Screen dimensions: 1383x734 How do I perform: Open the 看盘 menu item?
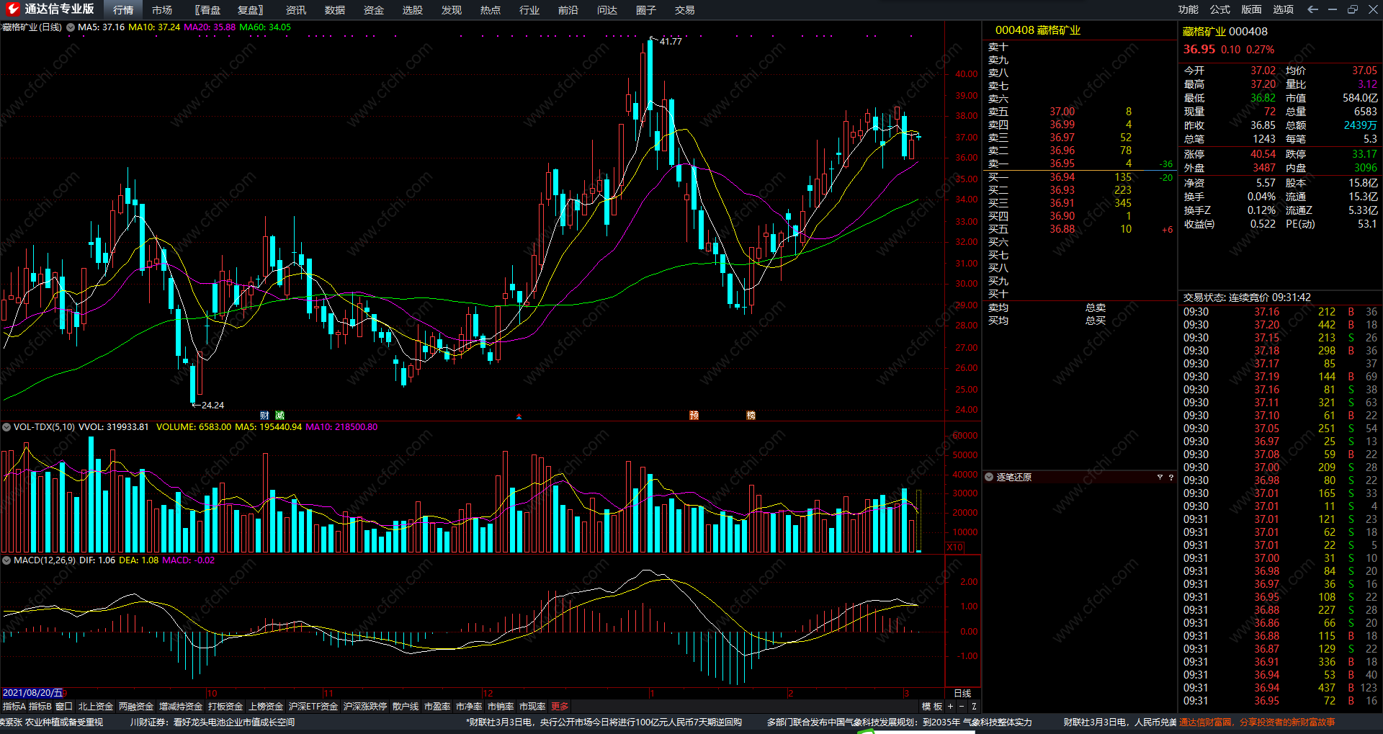pos(208,10)
